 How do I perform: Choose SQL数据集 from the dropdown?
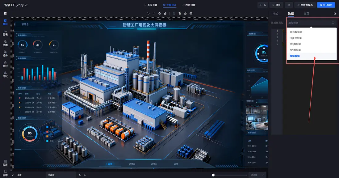312,38
